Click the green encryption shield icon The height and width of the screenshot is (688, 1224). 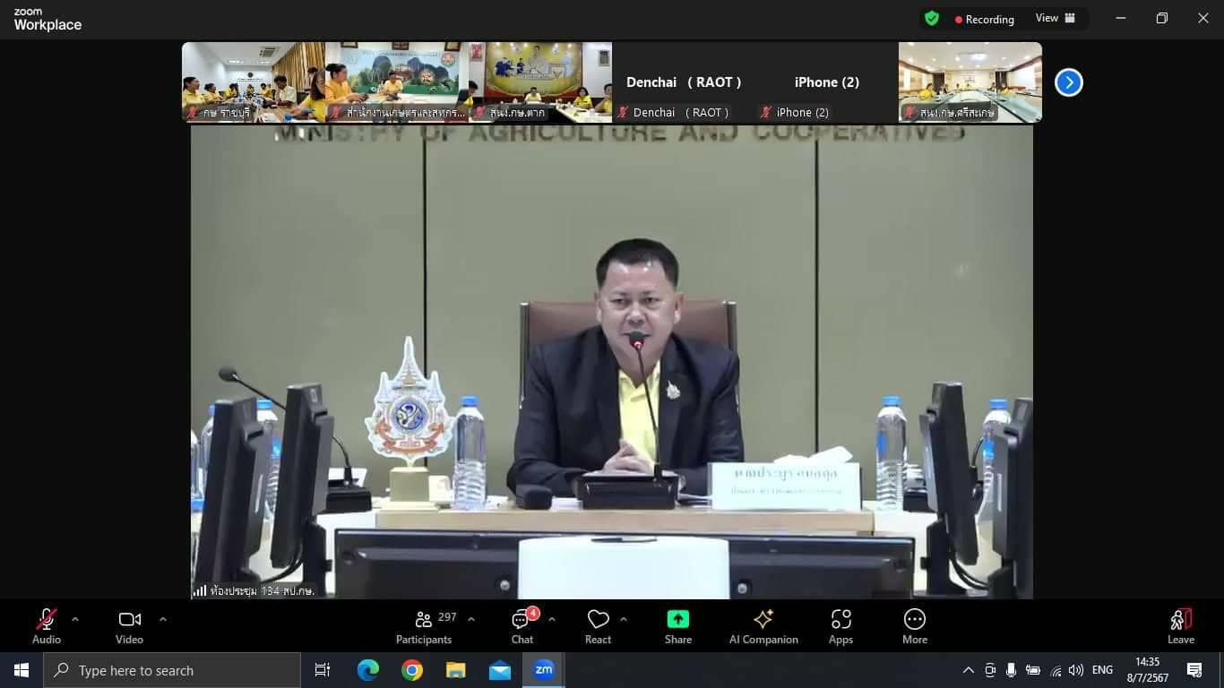pyautogui.click(x=932, y=18)
